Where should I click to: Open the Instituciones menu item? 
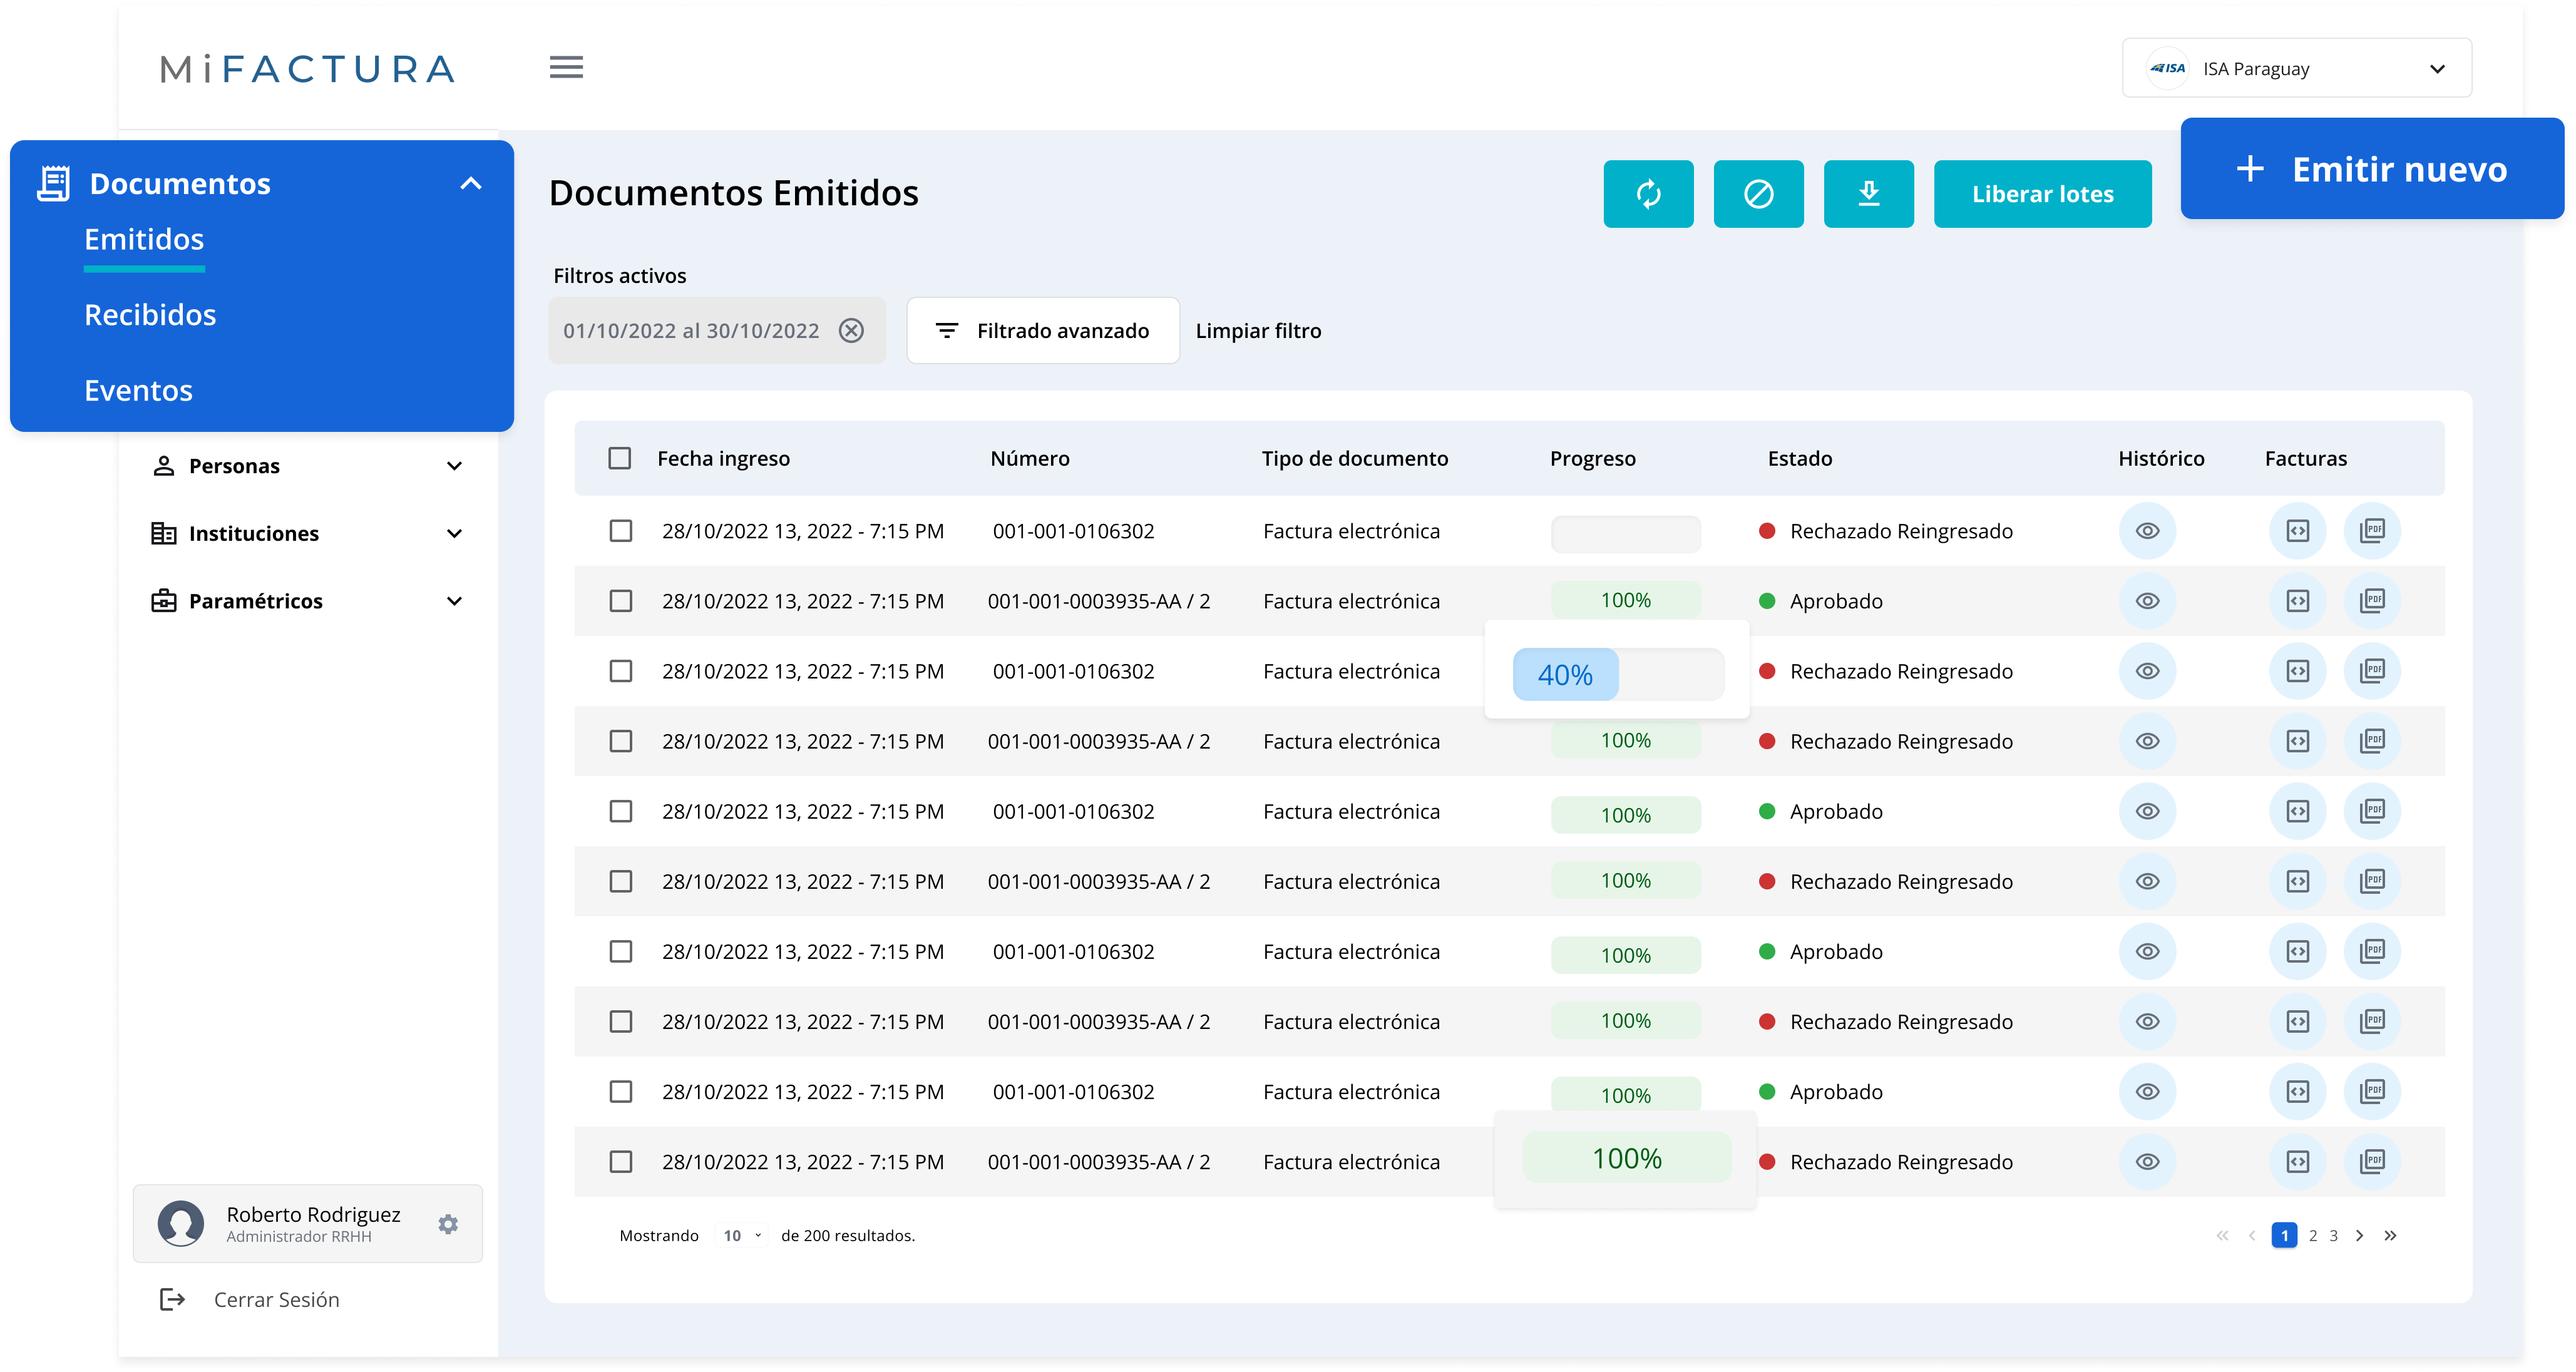[x=306, y=533]
